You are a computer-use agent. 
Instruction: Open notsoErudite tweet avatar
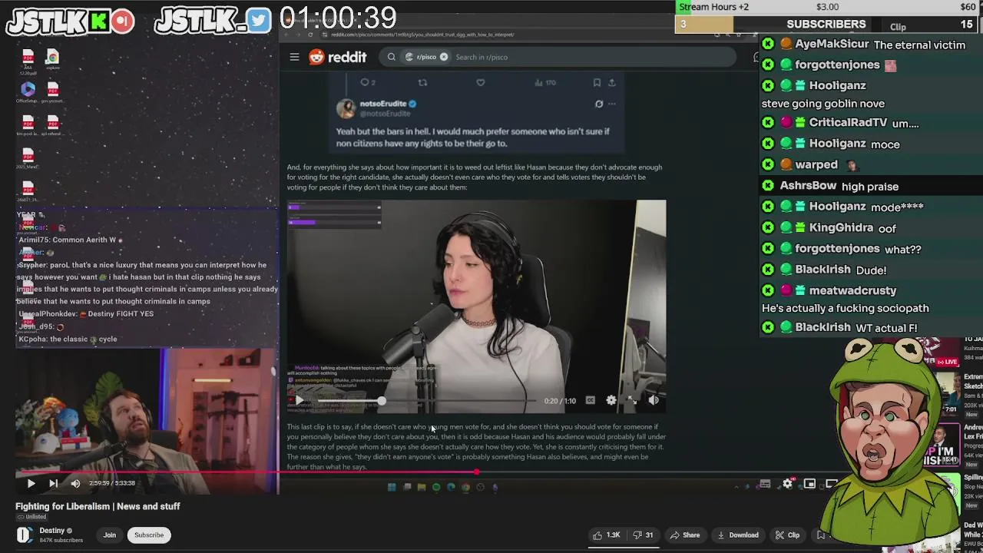point(346,108)
